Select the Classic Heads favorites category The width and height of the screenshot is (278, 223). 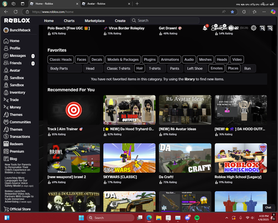coord(61,60)
